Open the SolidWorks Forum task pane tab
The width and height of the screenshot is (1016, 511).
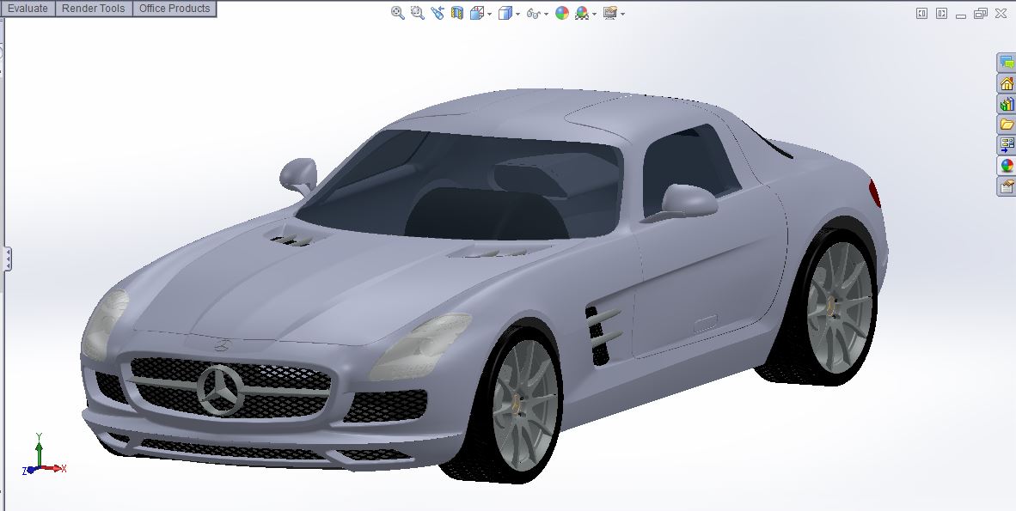(x=1007, y=63)
